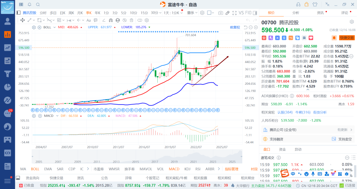Show more sub indicators chevron after ARBR
The height and width of the screenshot is (189, 357).
coord(219,169)
